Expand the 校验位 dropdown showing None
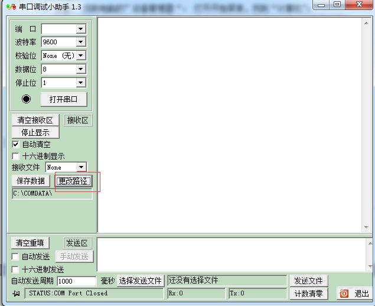The width and height of the screenshot is (375, 306). pos(81,56)
